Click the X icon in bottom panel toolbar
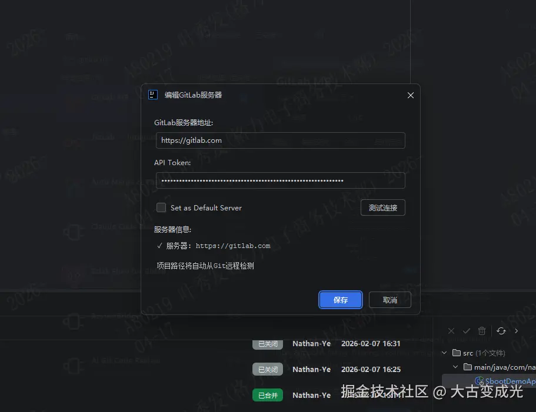The image size is (536, 412). [x=451, y=331]
